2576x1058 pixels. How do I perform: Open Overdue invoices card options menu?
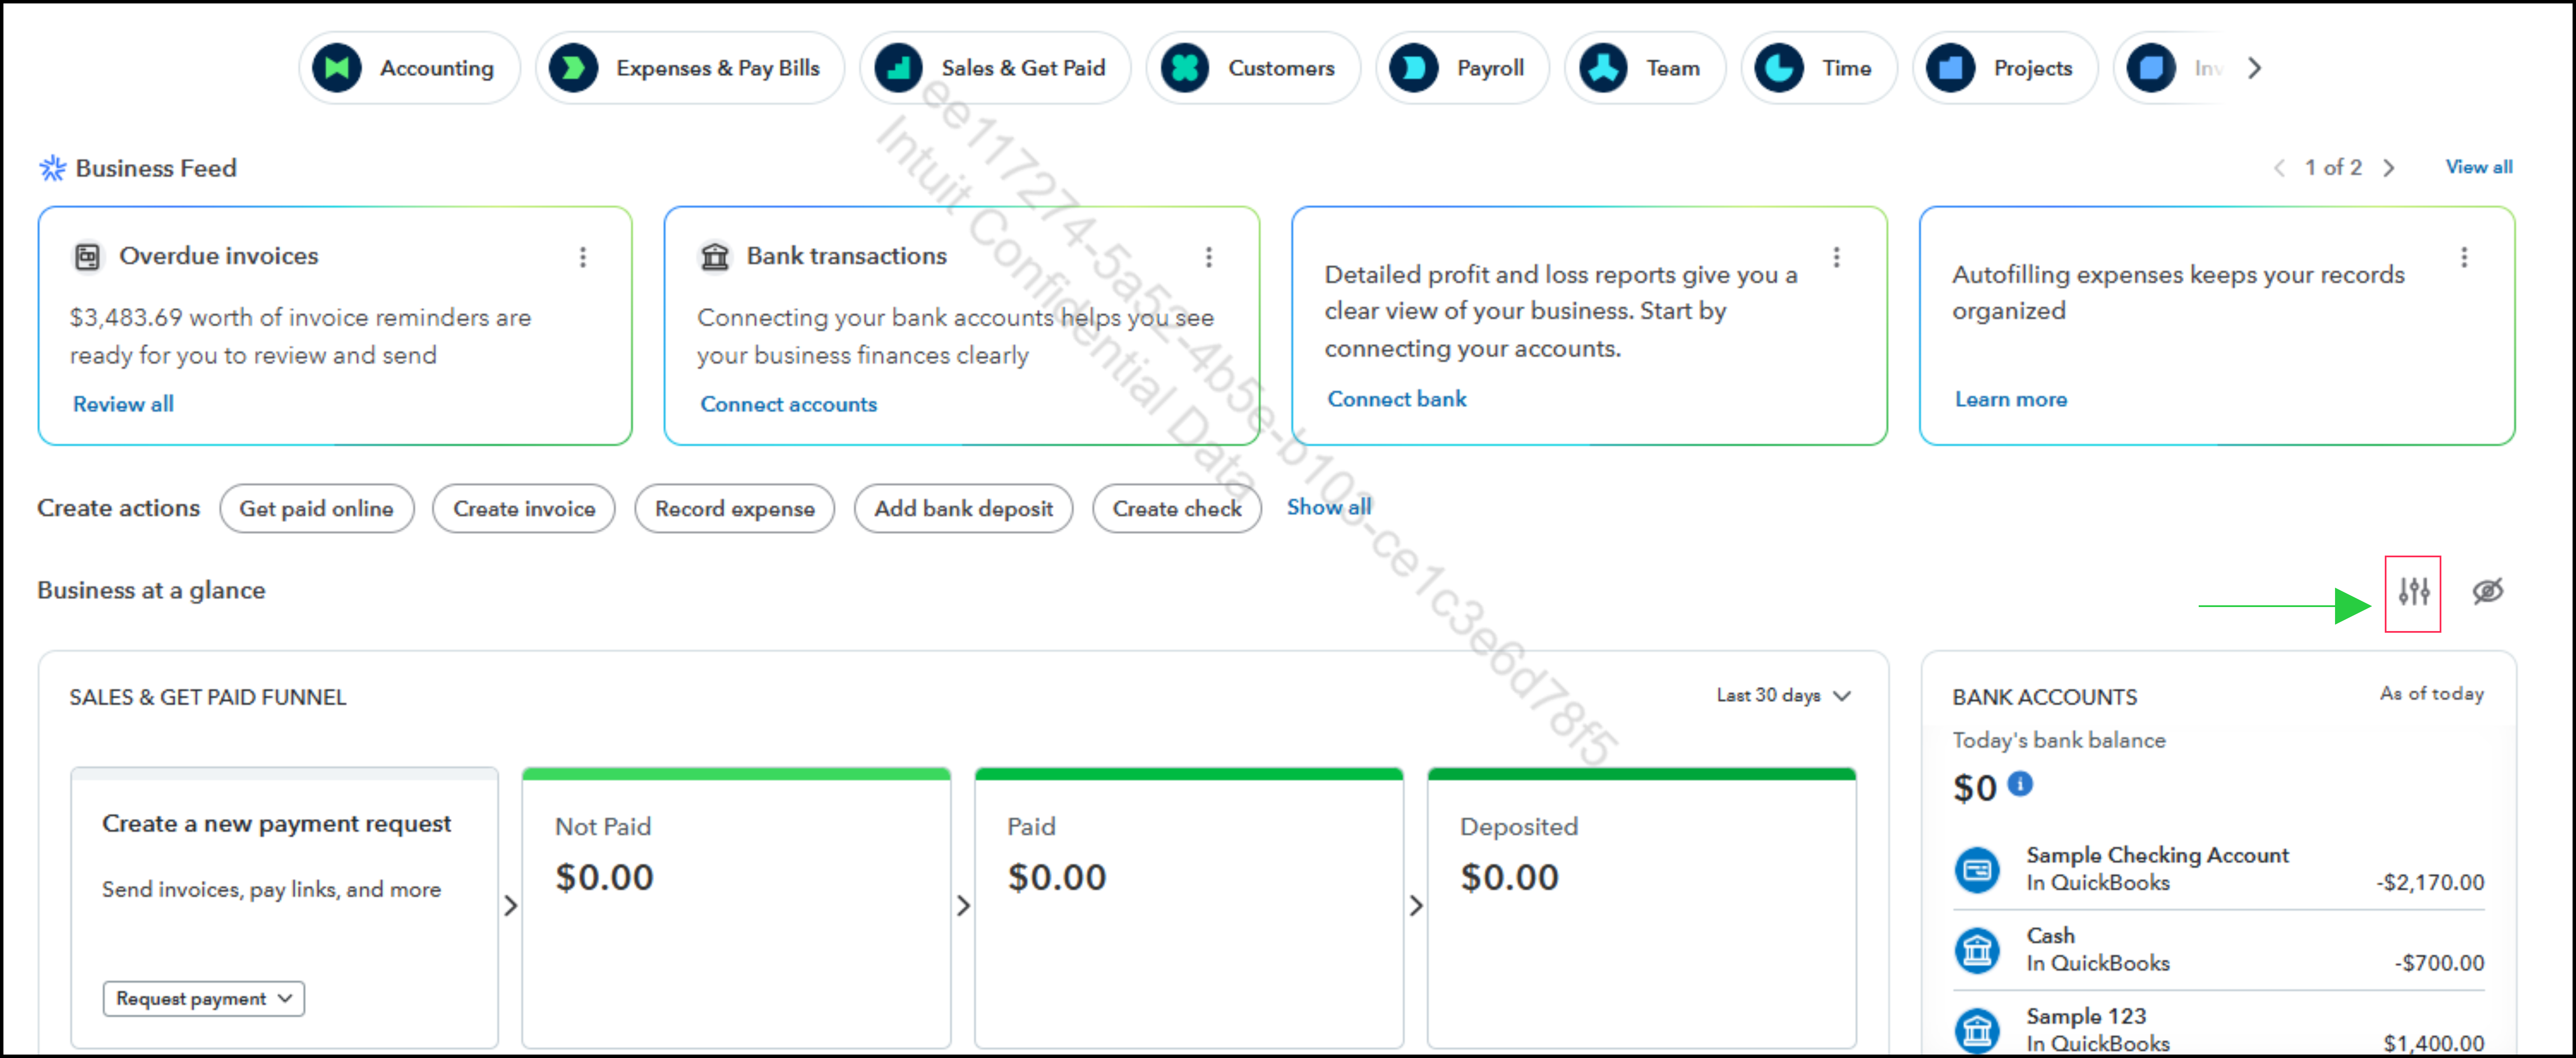(x=583, y=257)
